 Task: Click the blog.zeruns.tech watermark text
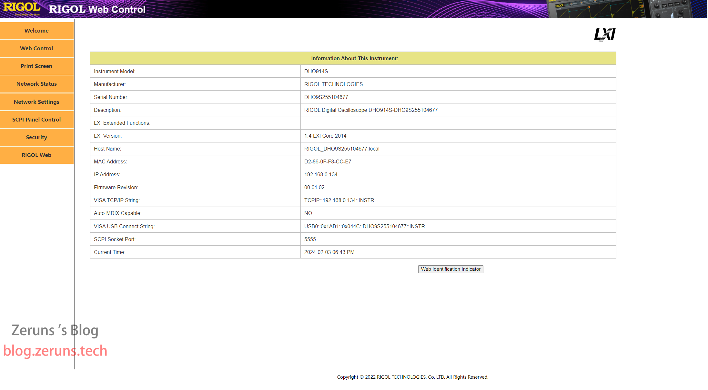click(55, 351)
